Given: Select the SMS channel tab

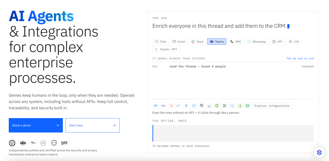Looking at the screenshot, I should tap(236, 42).
